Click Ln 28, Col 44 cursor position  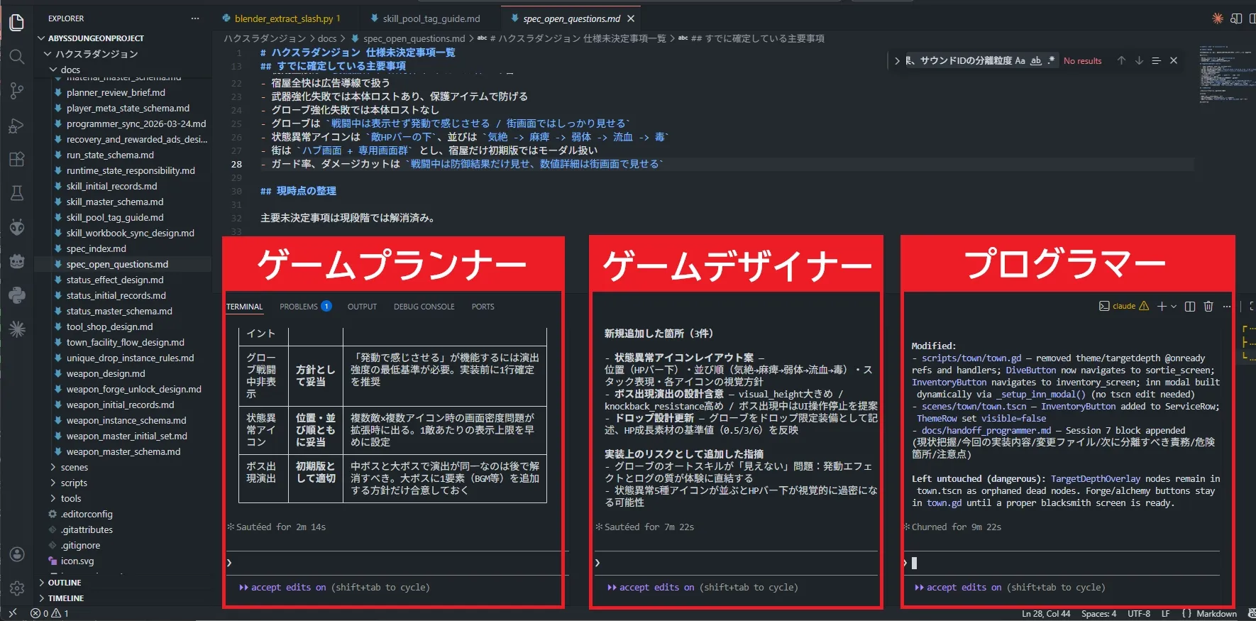point(1046,614)
